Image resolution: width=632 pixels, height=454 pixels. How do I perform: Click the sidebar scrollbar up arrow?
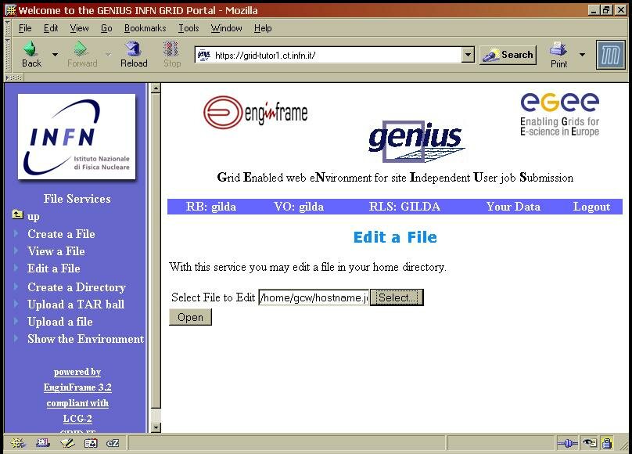point(156,88)
